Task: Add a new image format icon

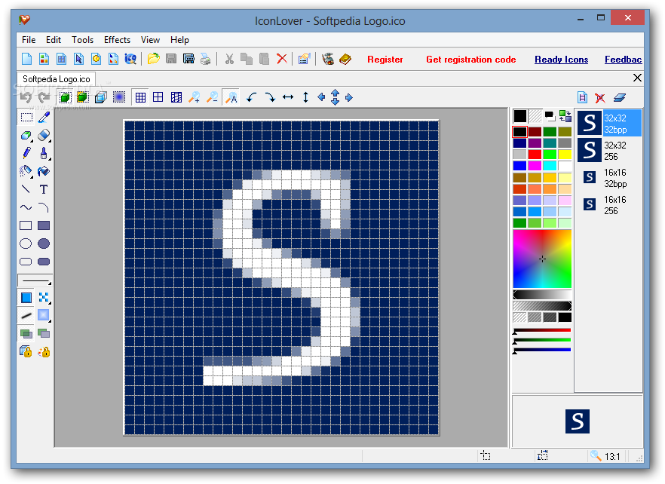Action: click(582, 97)
